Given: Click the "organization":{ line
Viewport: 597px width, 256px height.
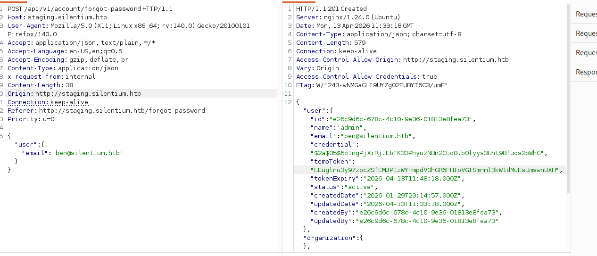Looking at the screenshot, I should [333, 238].
